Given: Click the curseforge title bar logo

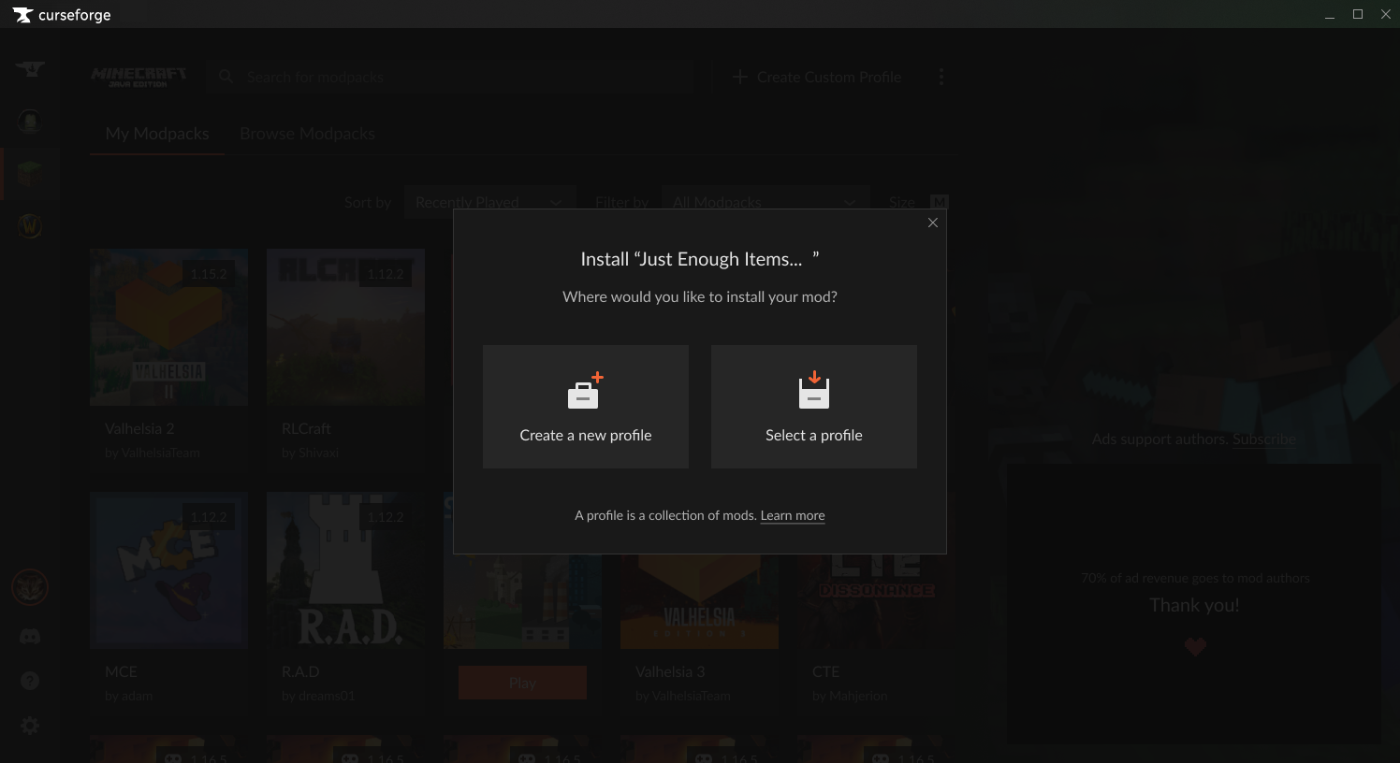Looking at the screenshot, I should pyautogui.click(x=62, y=15).
